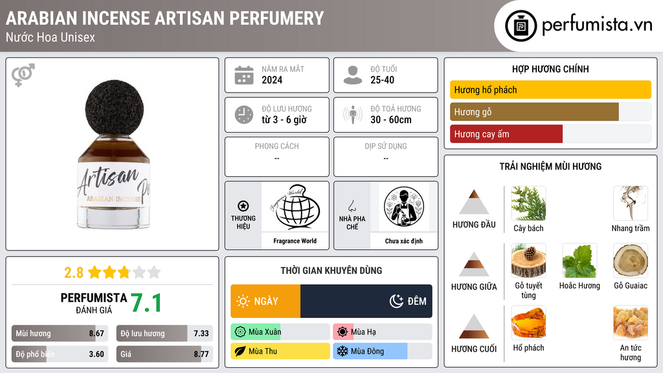Click the Độ lưu hương 7.33 score bar

[x=164, y=333]
